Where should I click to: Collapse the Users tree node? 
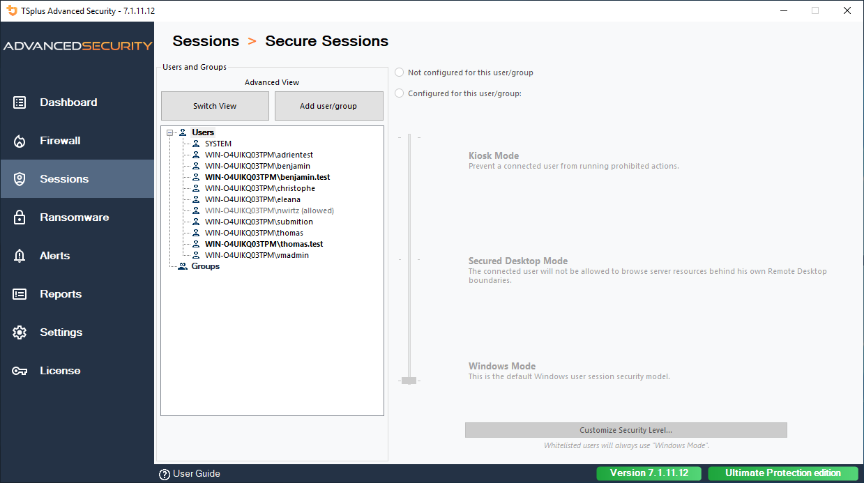[x=169, y=132]
